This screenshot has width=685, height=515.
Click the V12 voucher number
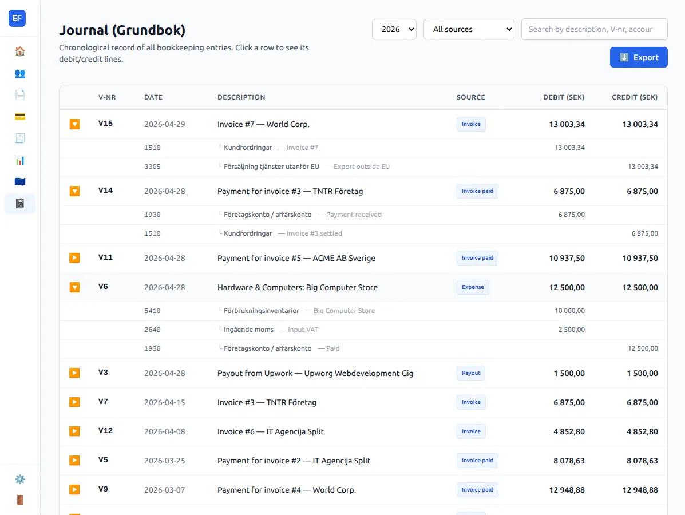point(105,431)
